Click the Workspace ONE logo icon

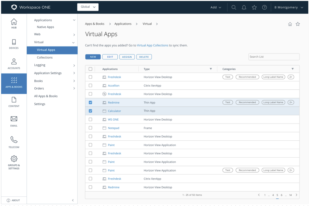click(x=14, y=7)
